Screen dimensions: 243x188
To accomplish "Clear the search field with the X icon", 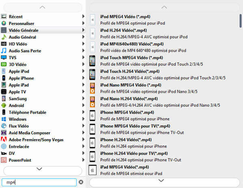I will pyautogui.click(x=81, y=182).
